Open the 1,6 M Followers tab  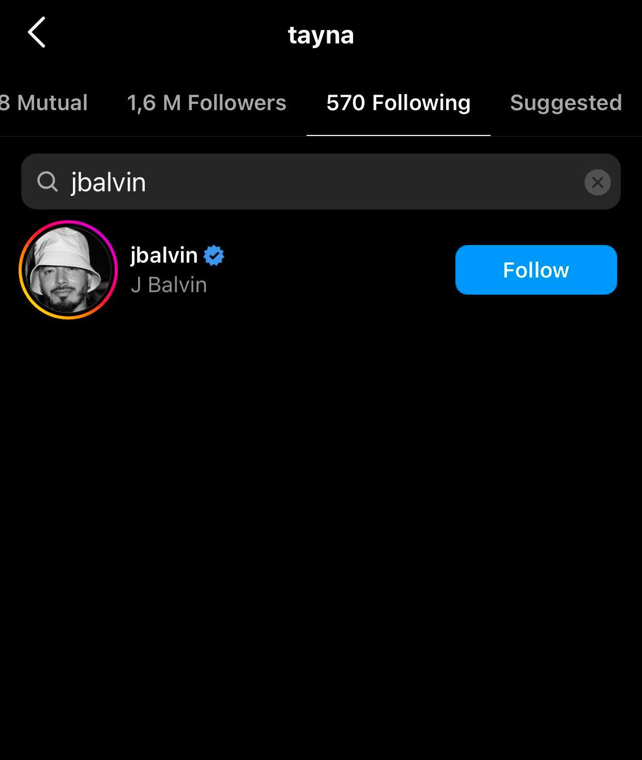(x=207, y=102)
